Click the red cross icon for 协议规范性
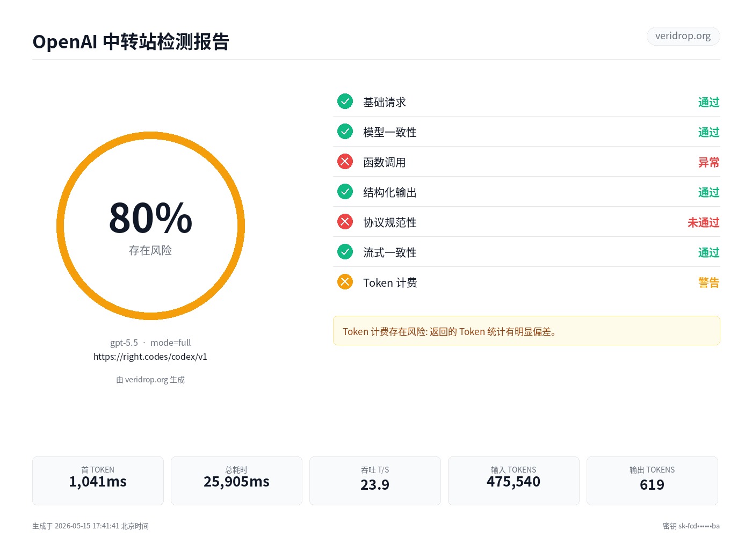 pos(345,221)
